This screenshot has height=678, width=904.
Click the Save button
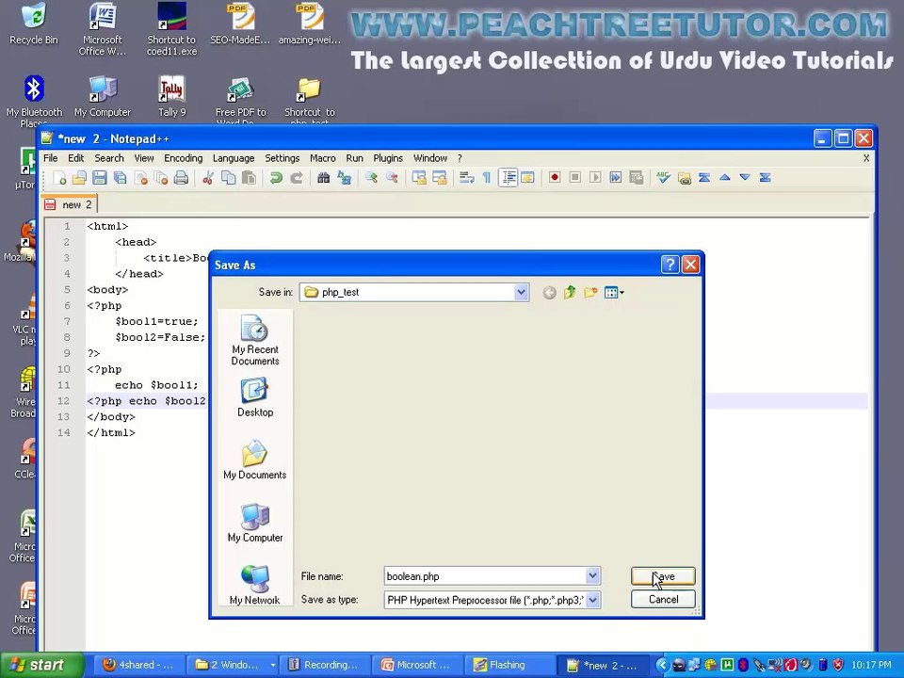[663, 576]
